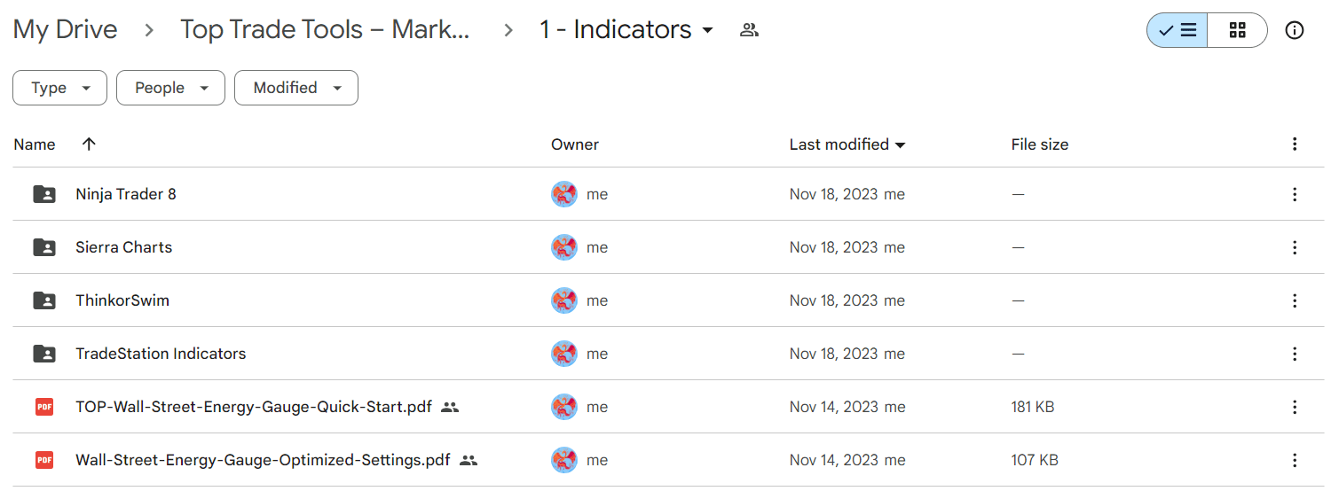Viewport: 1331px width, 491px height.
Task: Click the shared people icon beside folder title
Action: click(x=749, y=30)
